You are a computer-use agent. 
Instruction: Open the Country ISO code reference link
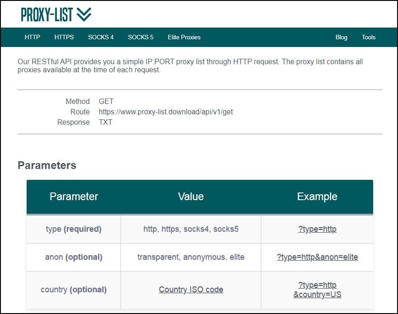(190, 289)
